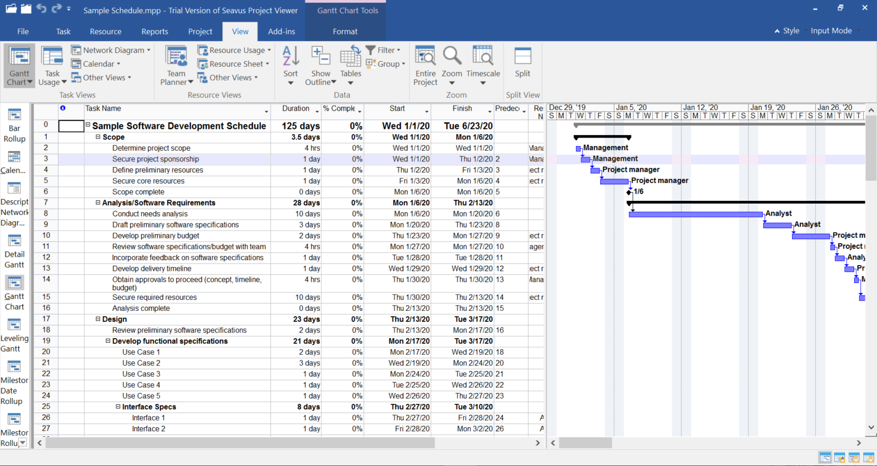Collapse the Scope summary task

tap(98, 137)
